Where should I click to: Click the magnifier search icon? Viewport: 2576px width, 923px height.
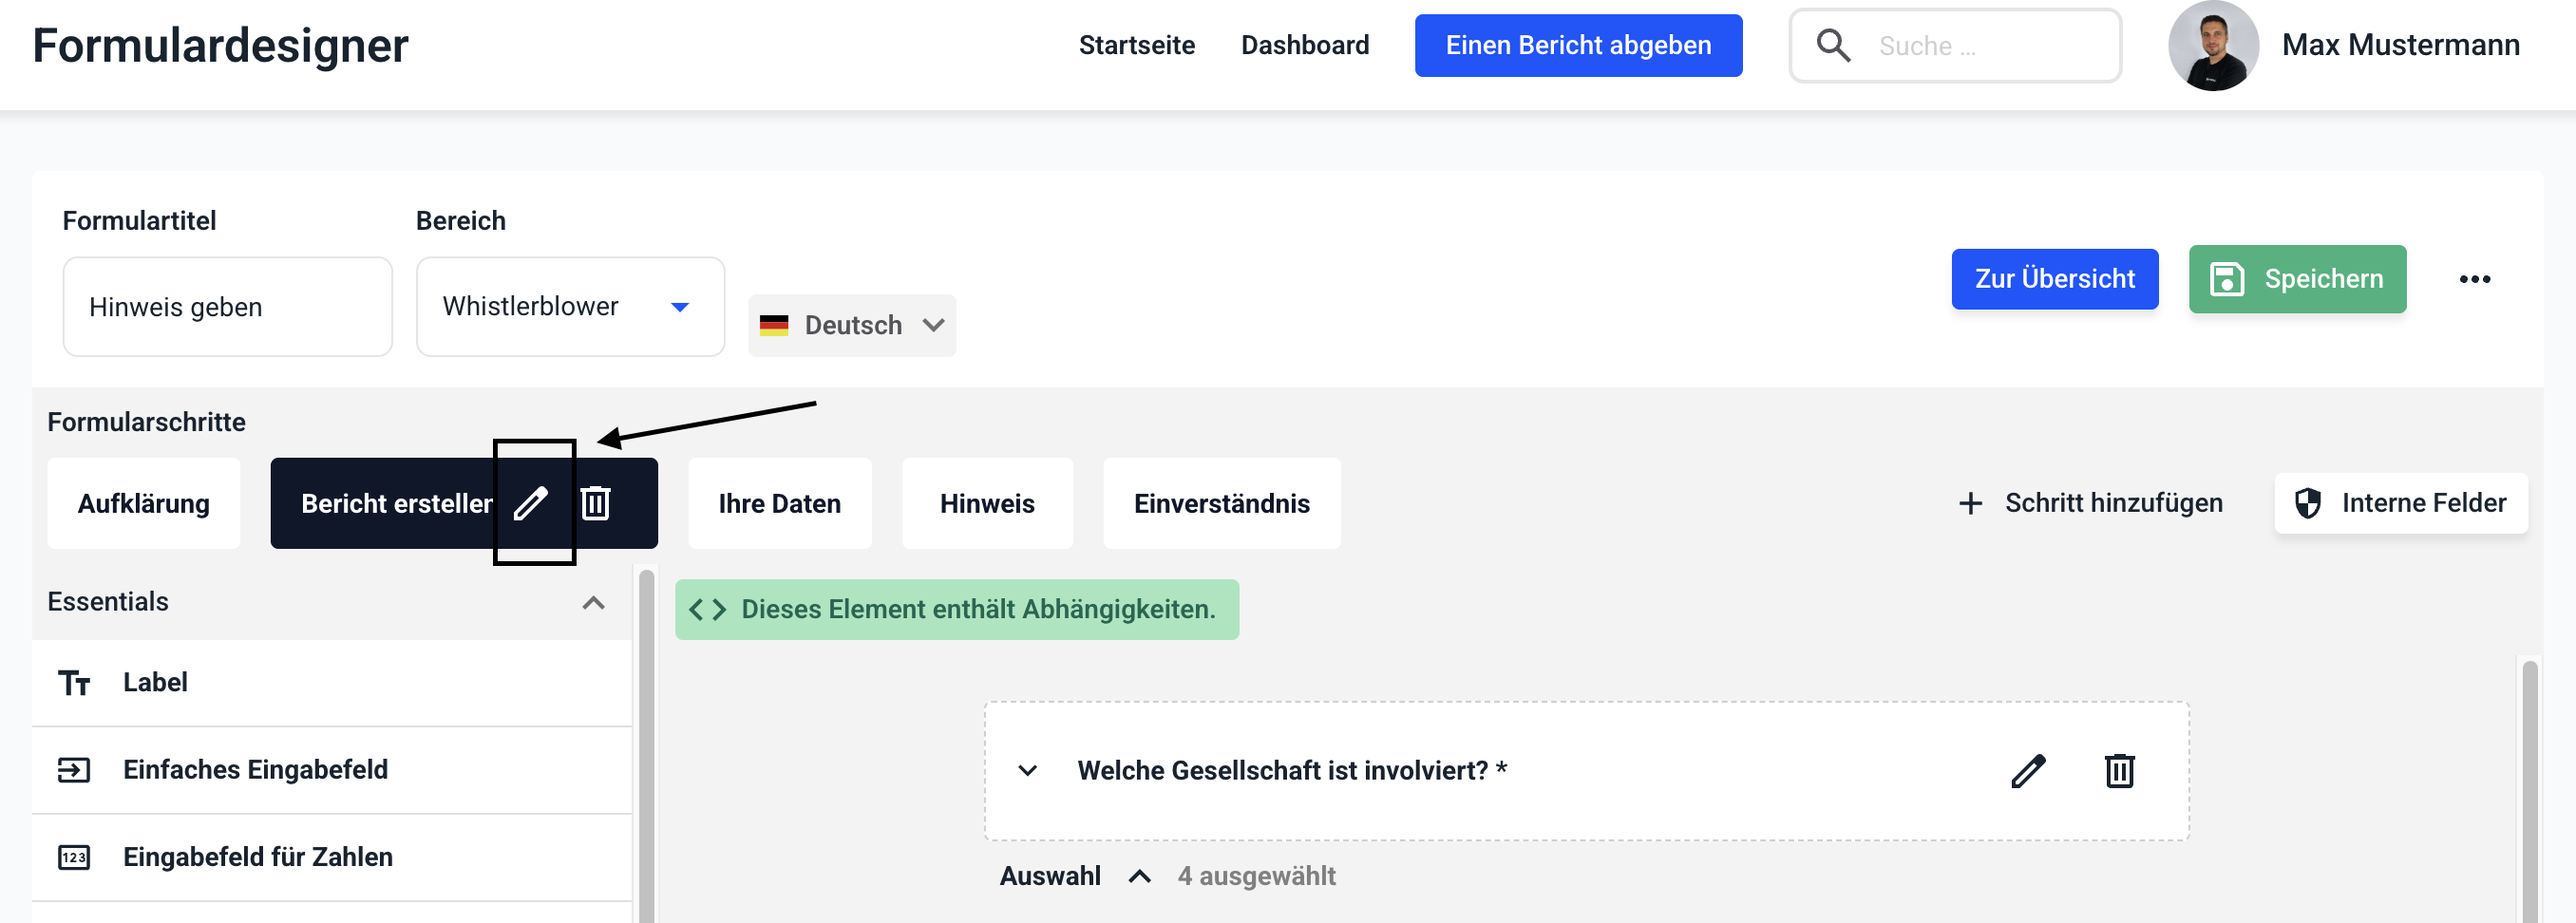[x=1833, y=46]
